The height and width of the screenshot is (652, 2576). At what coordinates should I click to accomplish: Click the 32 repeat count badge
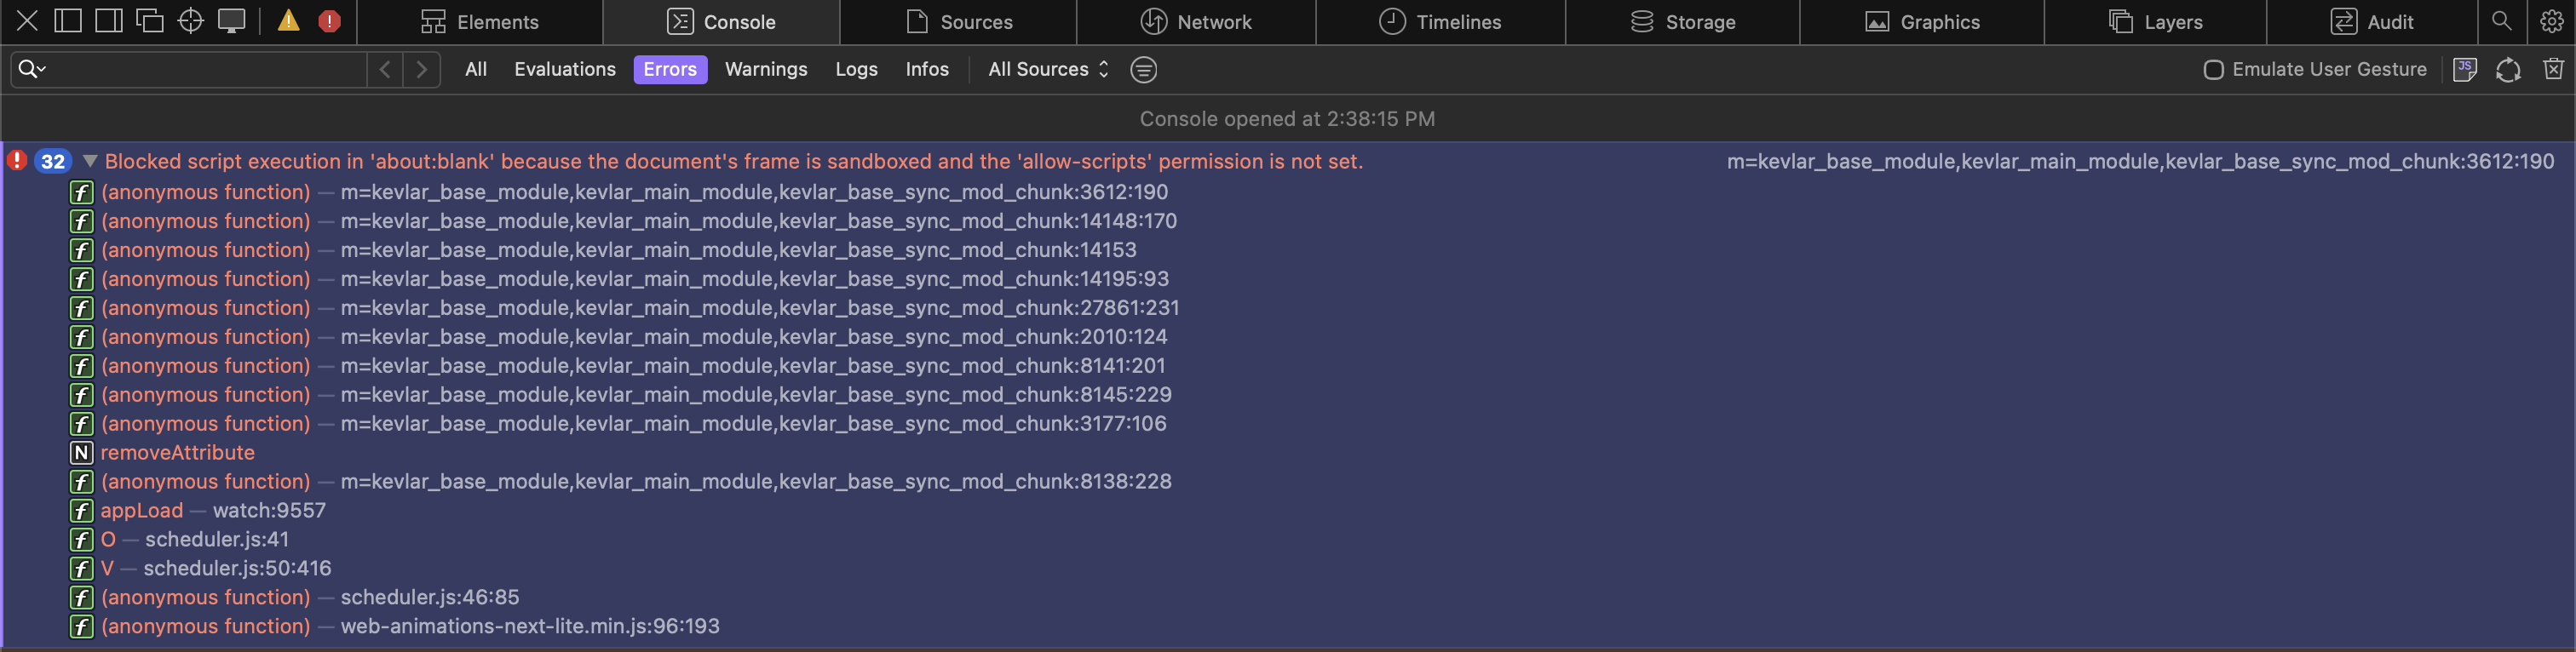tap(53, 161)
